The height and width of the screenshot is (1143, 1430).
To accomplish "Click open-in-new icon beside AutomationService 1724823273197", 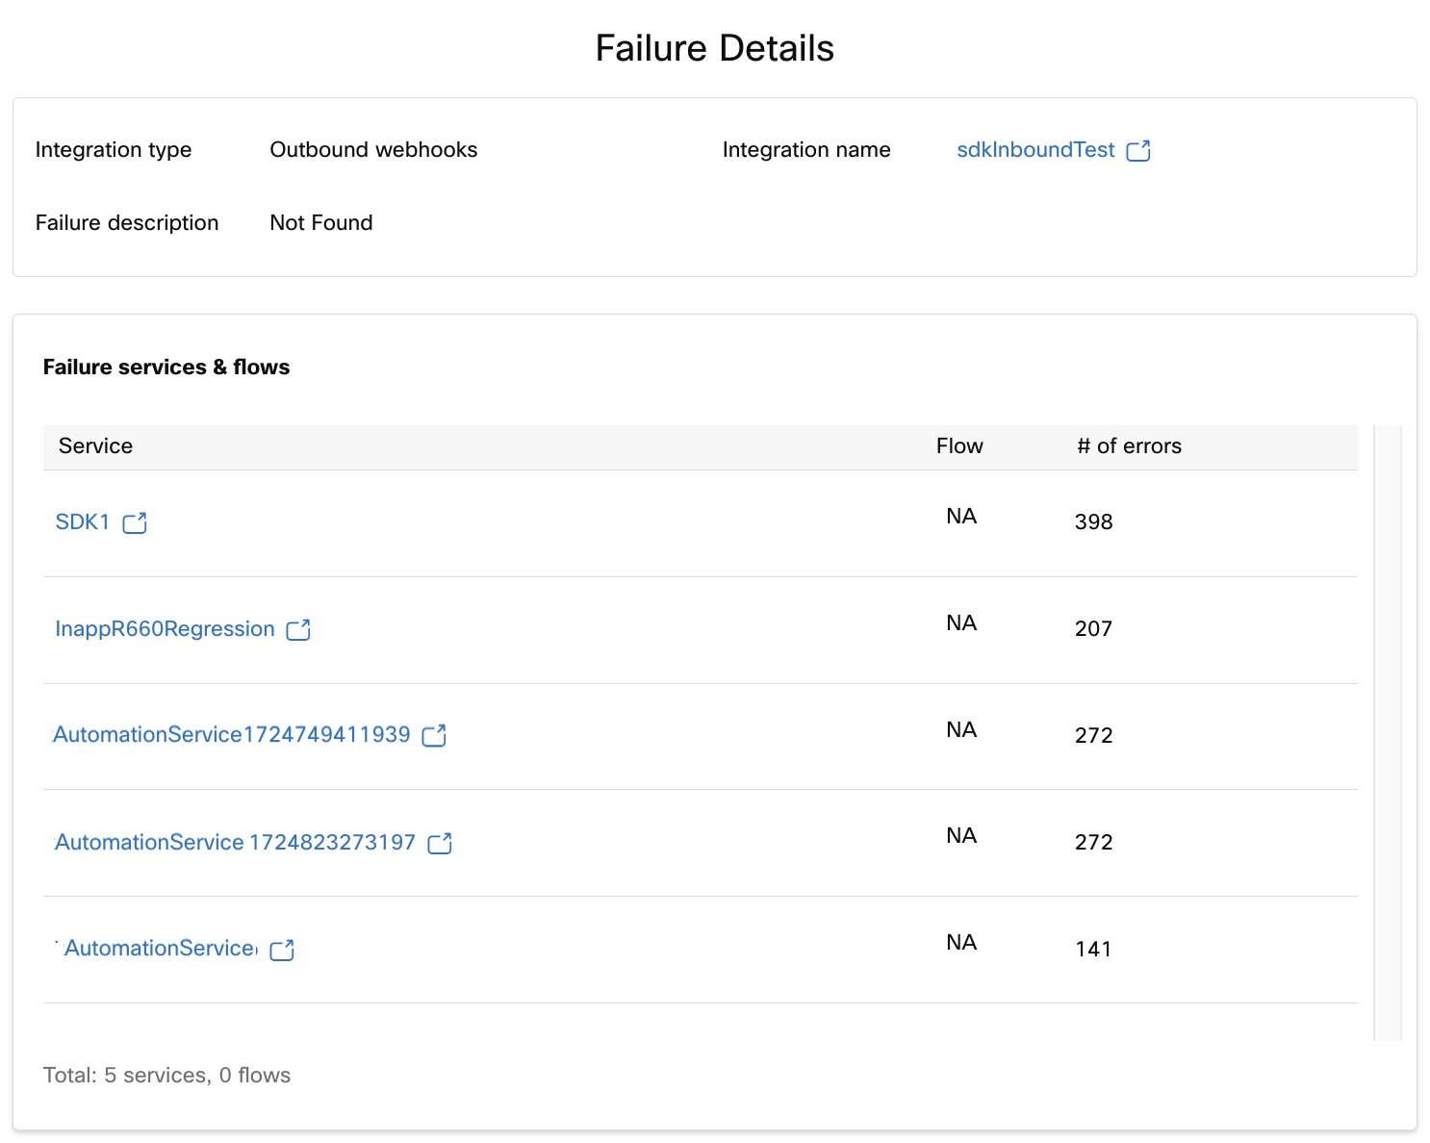I will coord(440,843).
